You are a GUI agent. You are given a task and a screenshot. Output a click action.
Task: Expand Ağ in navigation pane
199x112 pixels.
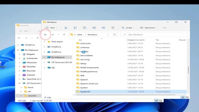point(44,68)
